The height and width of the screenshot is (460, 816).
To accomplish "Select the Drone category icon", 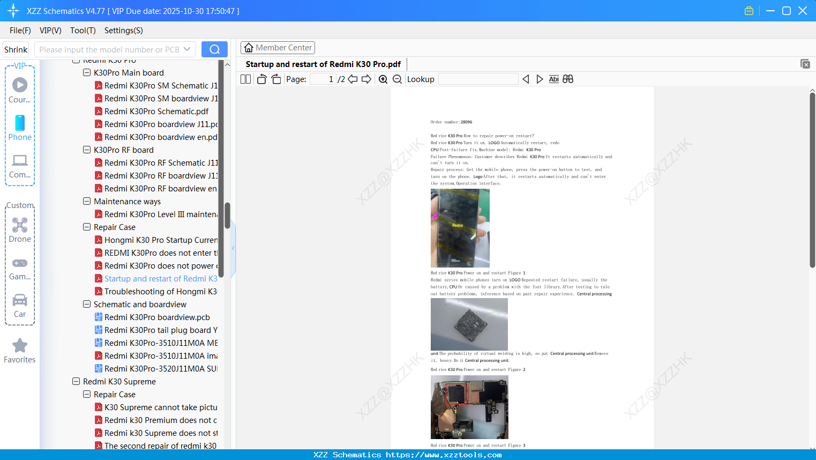I will [20, 230].
